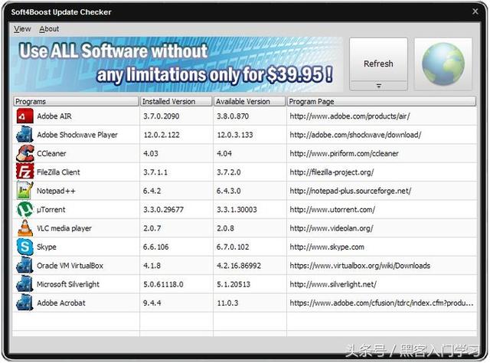This screenshot has width=490, height=363.
Task: Click installed version '3.7.0.2090'
Action: (x=162, y=116)
